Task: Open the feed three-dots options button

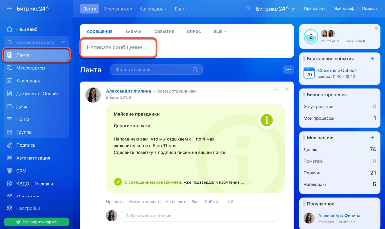Action: click(x=288, y=70)
